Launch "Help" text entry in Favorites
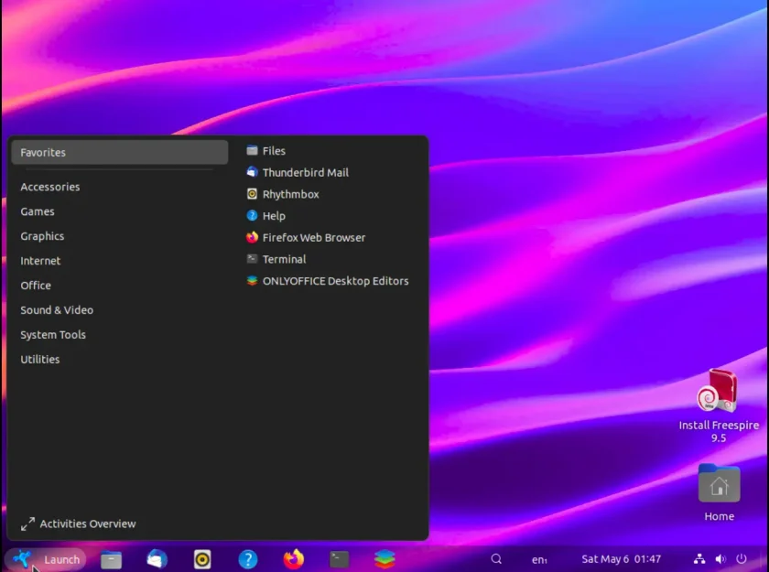This screenshot has height=572, width=769. [x=274, y=216]
